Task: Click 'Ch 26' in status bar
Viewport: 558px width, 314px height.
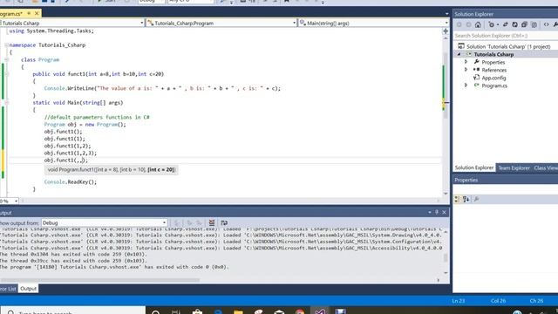Action: coord(536,301)
